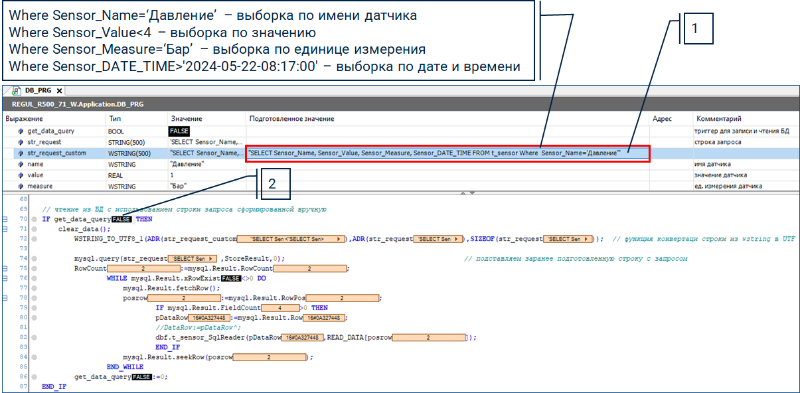Collapse the IF block at line 70
The height and width of the screenshot is (393, 800).
pos(5,219)
